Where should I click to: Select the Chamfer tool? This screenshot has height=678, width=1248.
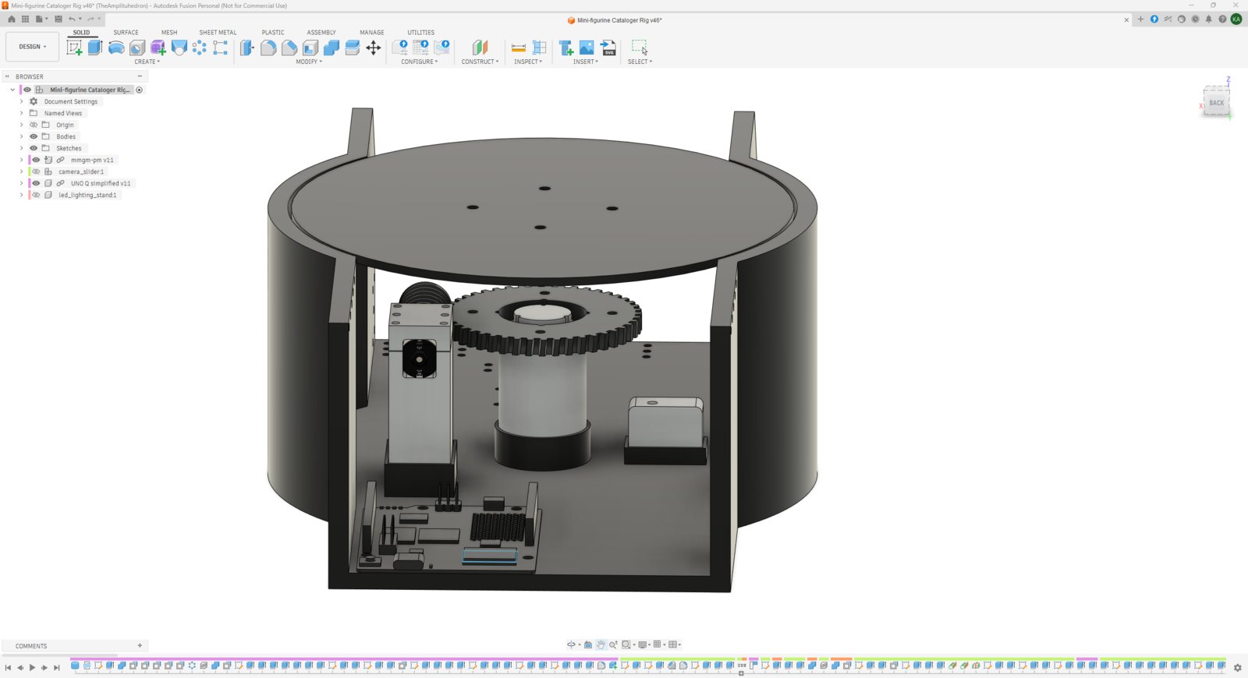[x=289, y=48]
